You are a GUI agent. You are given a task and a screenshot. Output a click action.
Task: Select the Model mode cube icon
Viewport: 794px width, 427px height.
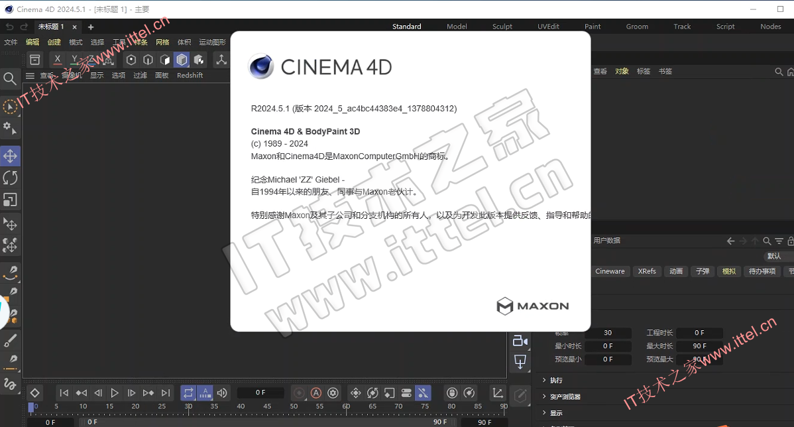pyautogui.click(x=182, y=60)
